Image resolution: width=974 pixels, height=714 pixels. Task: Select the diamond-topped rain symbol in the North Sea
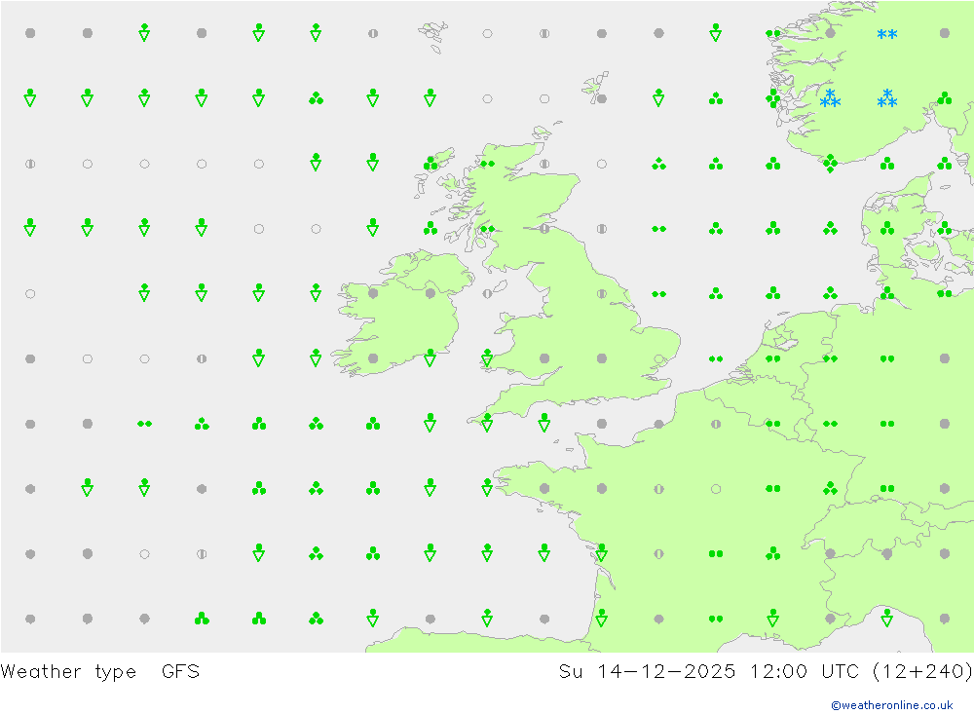coord(659,164)
